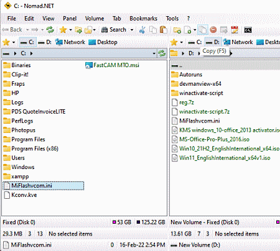The width and height of the screenshot is (280, 251).
Task: Expand arrow before D: in right path
Action: click(x=183, y=53)
